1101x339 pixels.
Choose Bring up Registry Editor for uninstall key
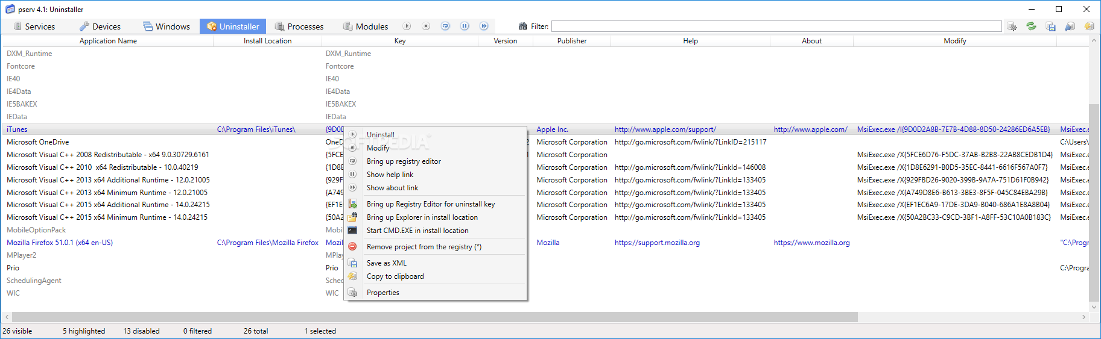coord(436,204)
